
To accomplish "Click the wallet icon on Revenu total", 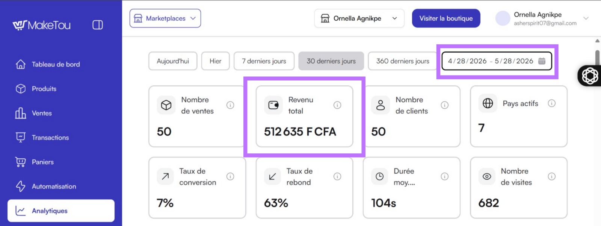I will [273, 105].
